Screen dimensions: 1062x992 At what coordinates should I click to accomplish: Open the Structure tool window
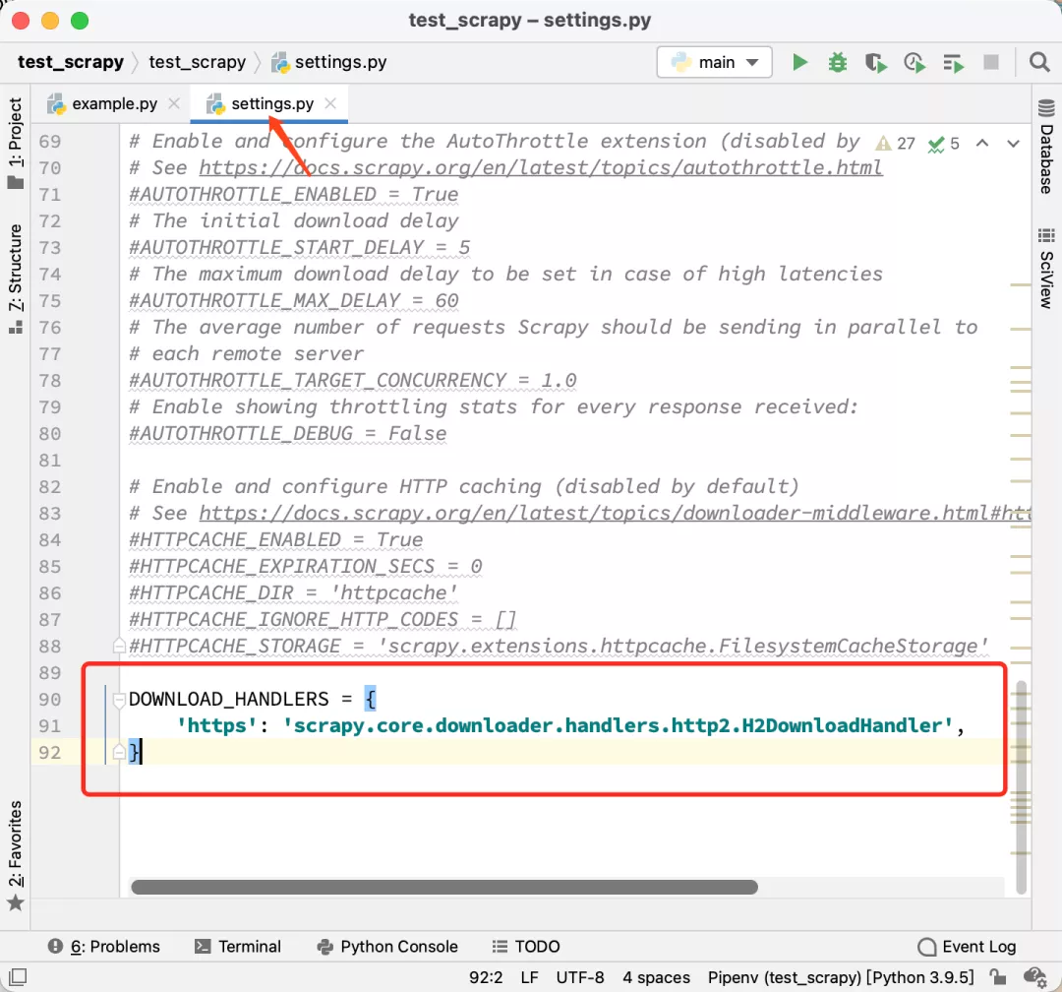tap(15, 279)
